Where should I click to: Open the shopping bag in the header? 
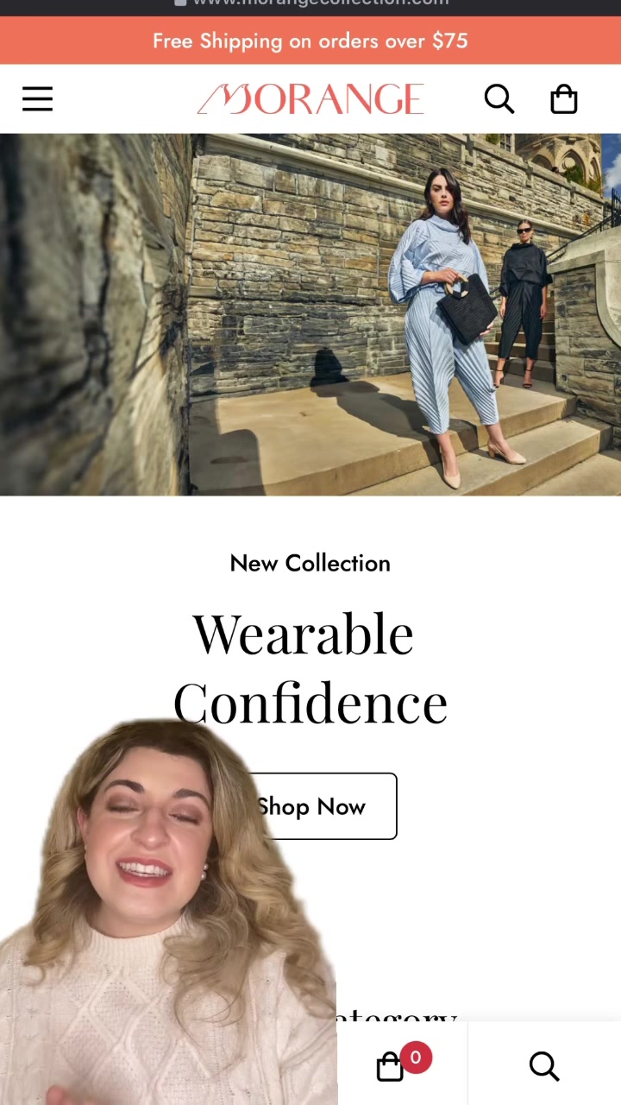(x=563, y=98)
